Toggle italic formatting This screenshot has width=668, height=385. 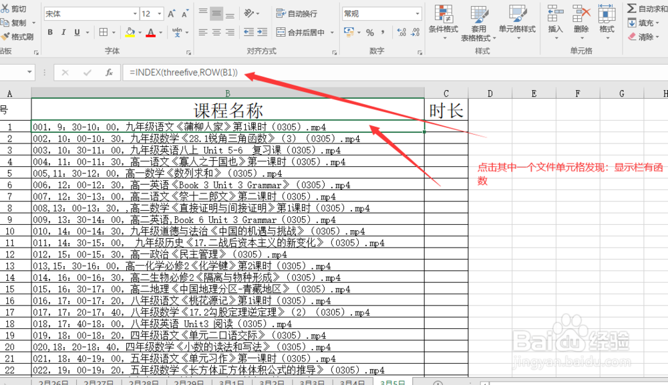click(x=63, y=32)
